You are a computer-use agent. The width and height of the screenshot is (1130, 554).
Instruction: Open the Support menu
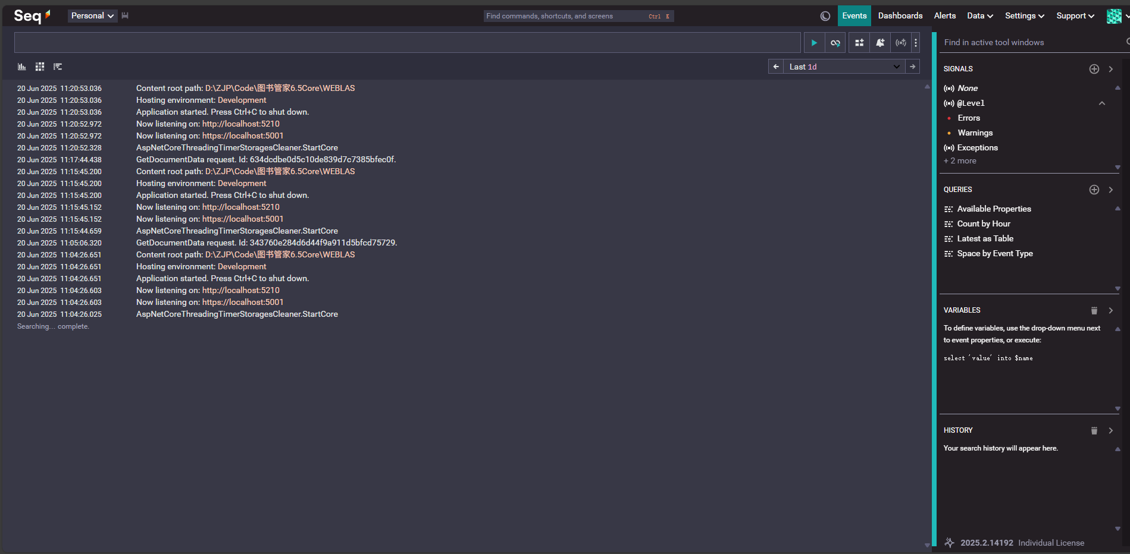pyautogui.click(x=1075, y=16)
